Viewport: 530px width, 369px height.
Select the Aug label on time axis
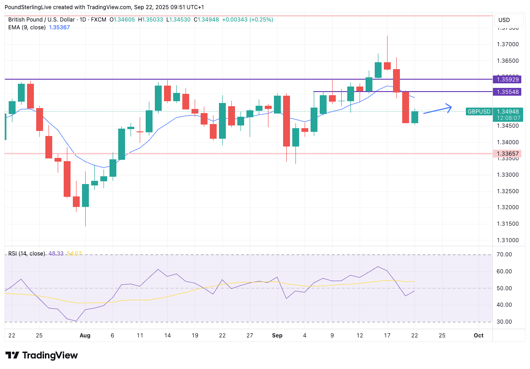coord(85,335)
